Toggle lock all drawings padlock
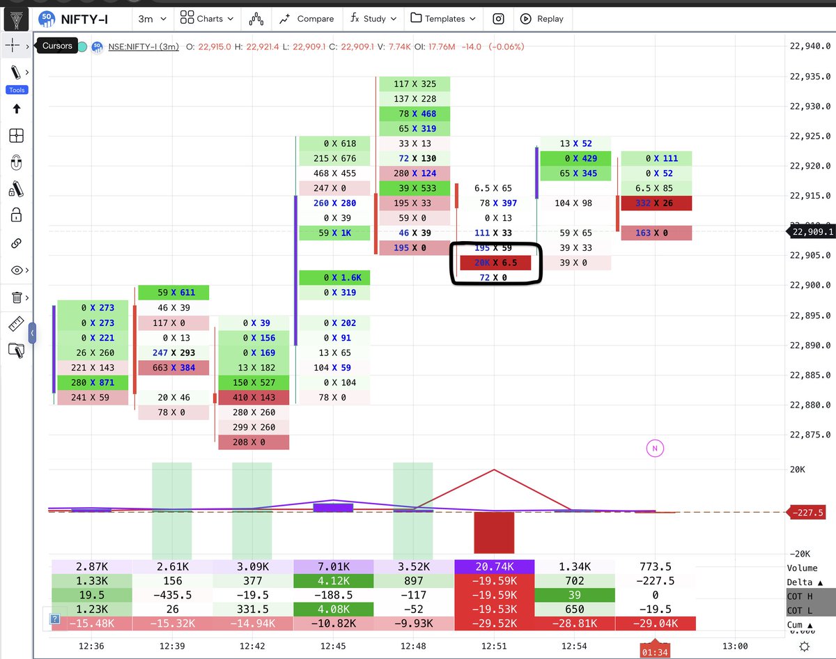The height and width of the screenshot is (659, 836). click(x=17, y=216)
